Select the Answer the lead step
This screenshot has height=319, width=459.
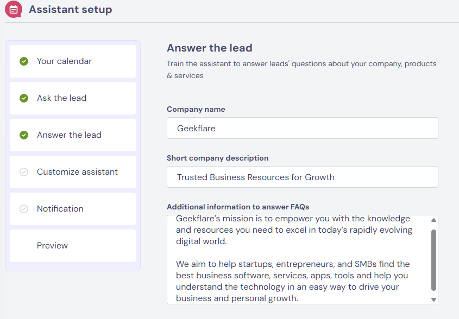point(73,135)
